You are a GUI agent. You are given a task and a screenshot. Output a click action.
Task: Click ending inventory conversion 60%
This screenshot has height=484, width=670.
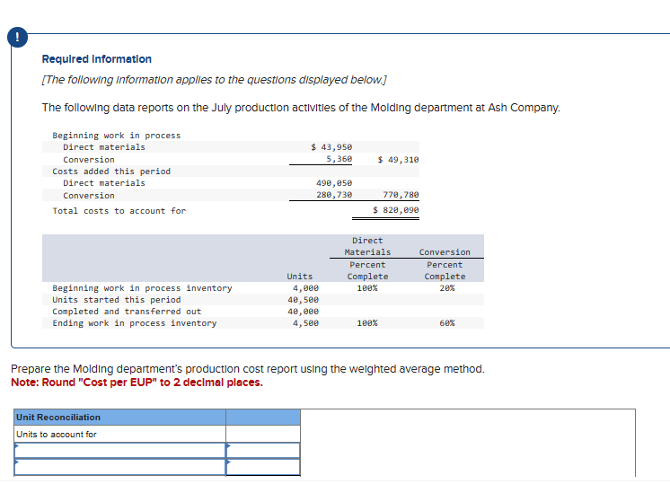(447, 323)
